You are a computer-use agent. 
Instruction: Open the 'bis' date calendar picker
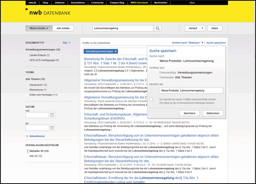click(52, 128)
